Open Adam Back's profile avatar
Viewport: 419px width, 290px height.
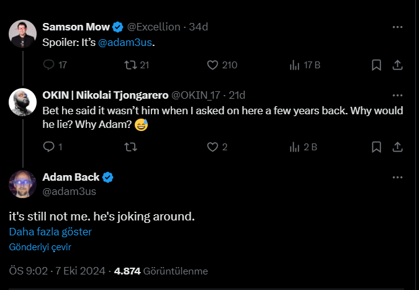pos(22,184)
